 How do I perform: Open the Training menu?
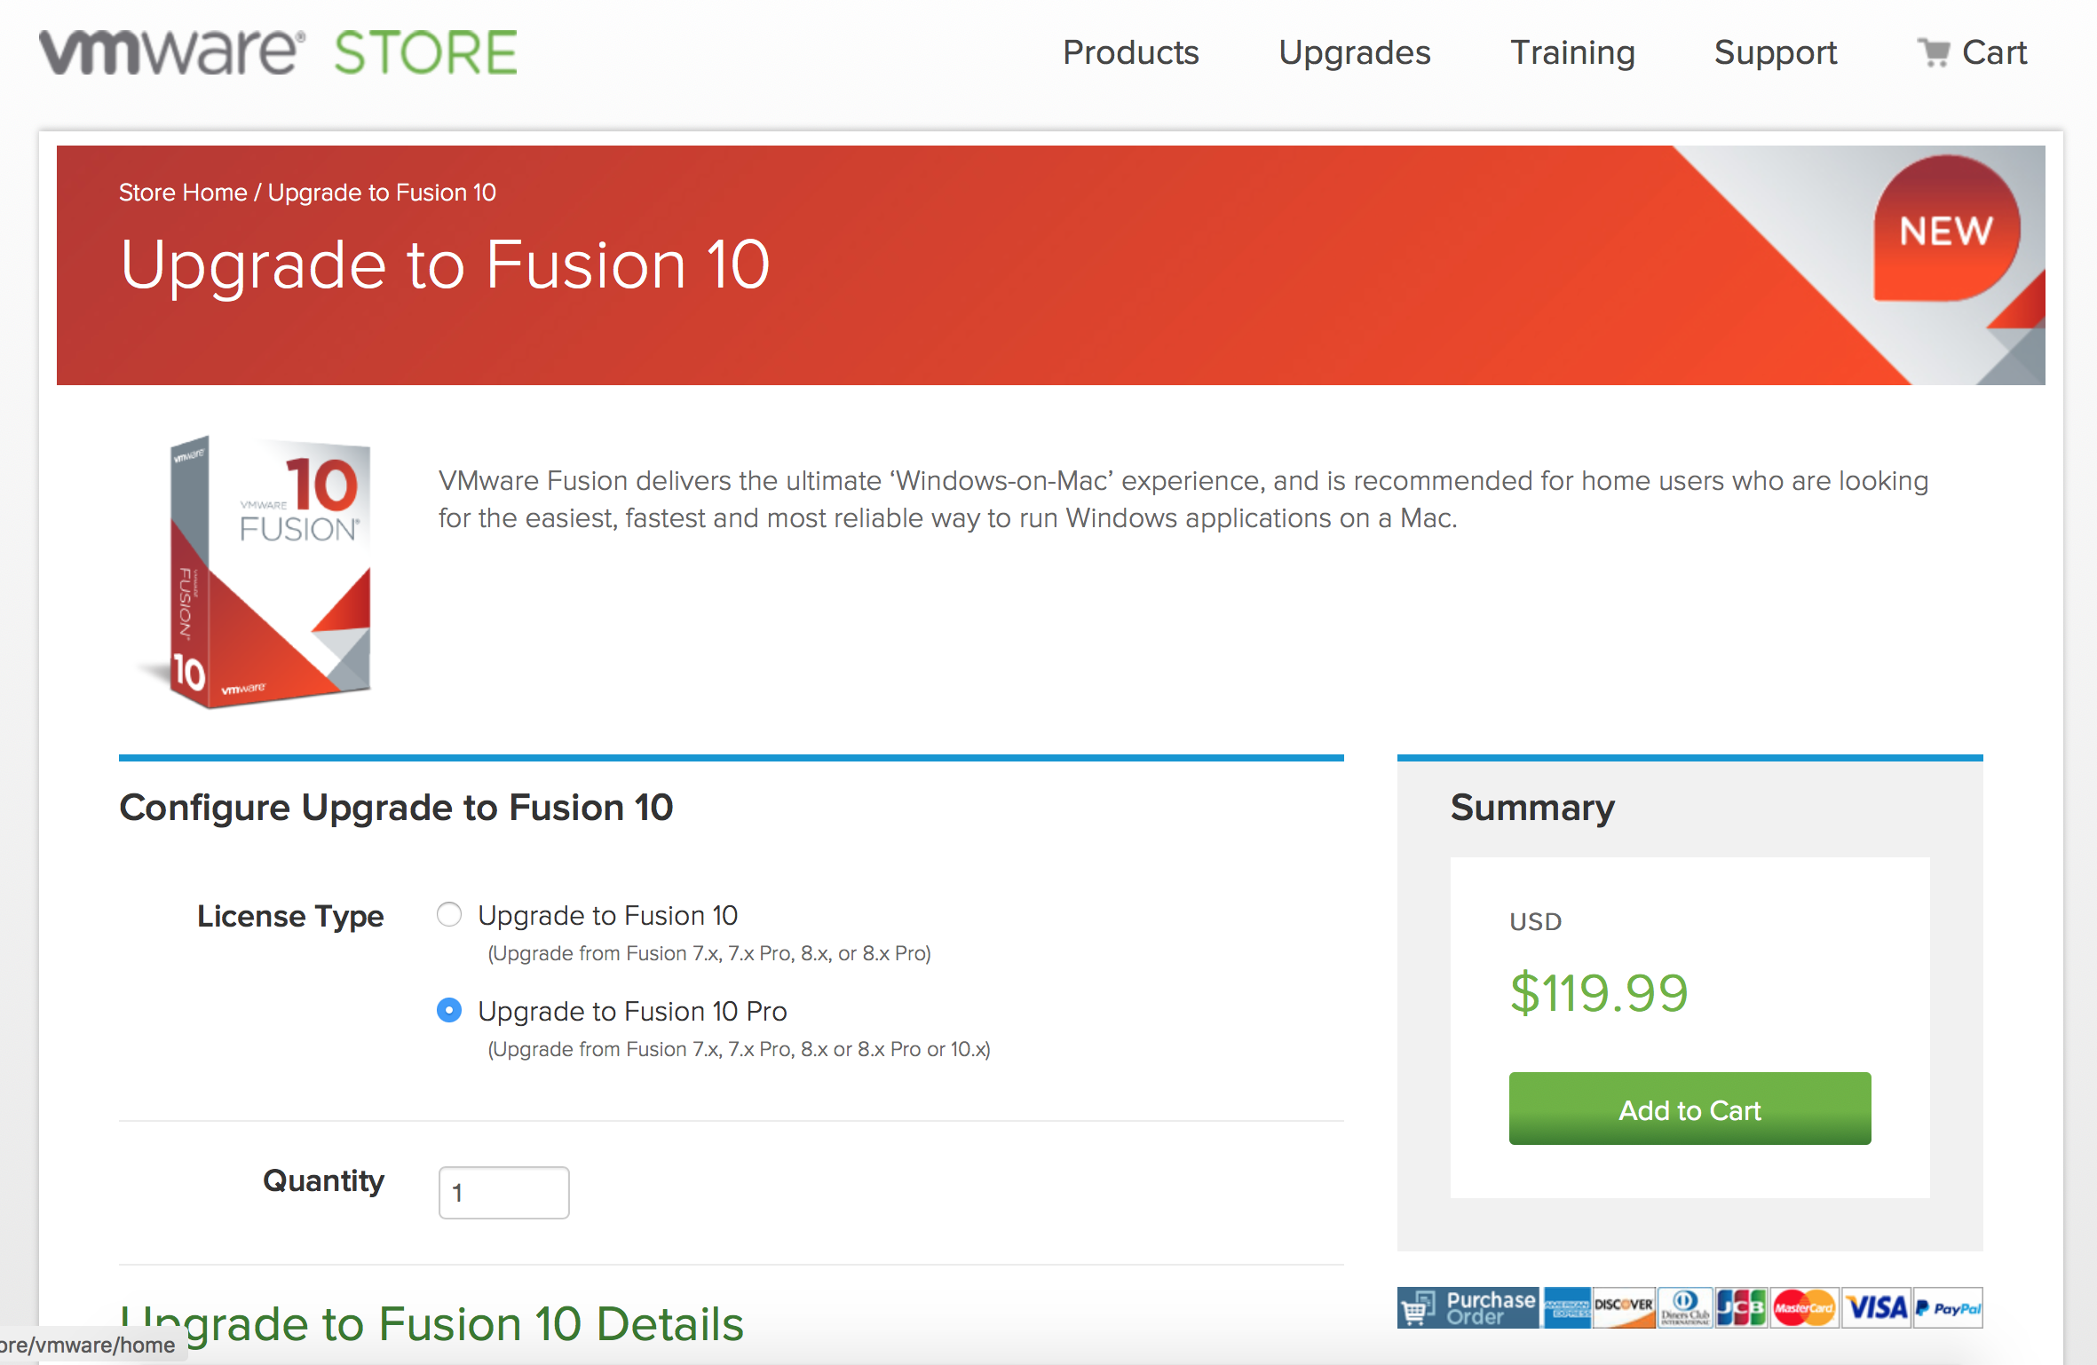pyautogui.click(x=1572, y=53)
